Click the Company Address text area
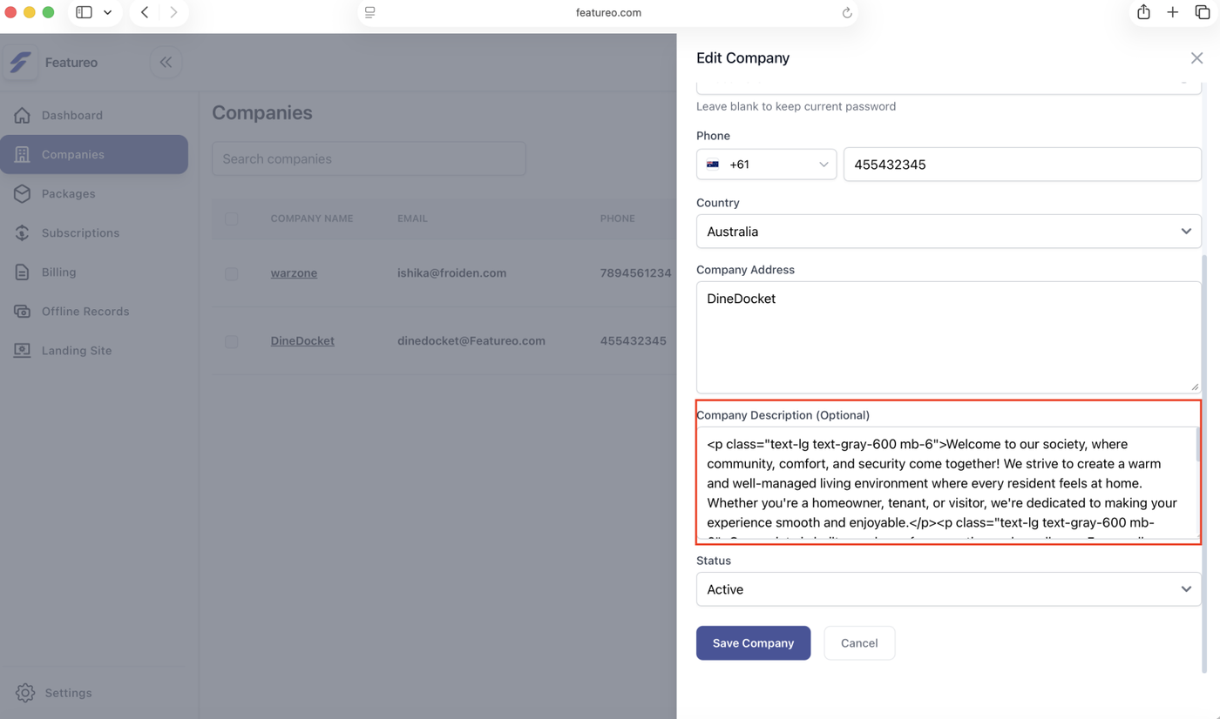The width and height of the screenshot is (1220, 719). [x=948, y=337]
